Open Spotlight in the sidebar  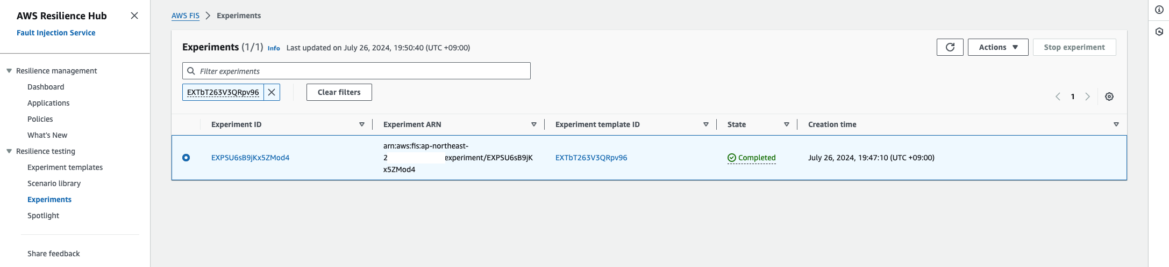(x=43, y=216)
